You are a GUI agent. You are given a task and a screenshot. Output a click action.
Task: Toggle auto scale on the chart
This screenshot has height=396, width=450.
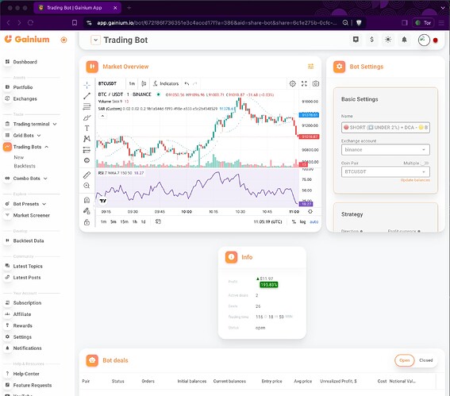pyautogui.click(x=314, y=222)
